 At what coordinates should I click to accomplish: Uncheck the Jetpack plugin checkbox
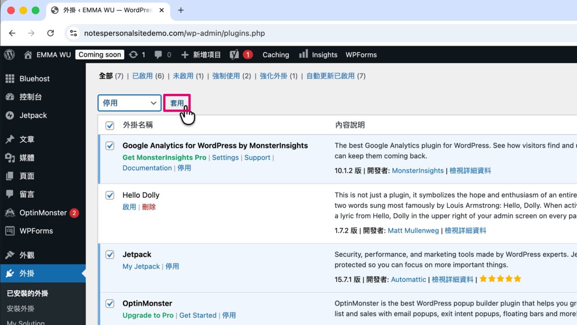click(x=110, y=255)
